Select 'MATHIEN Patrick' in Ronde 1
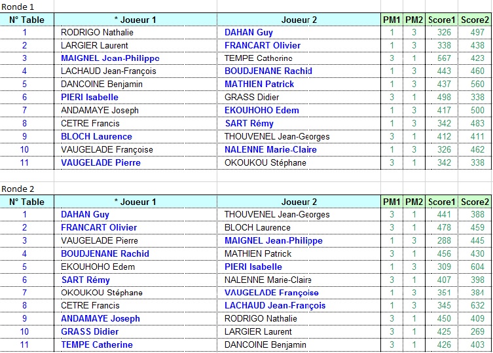 pos(259,84)
